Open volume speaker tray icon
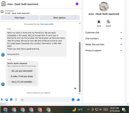The width and height of the screenshot is (129, 113). tap(101, 109)
